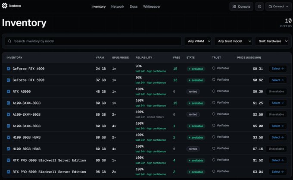The height and width of the screenshot is (180, 293).
Task: Select the GeForce RTX 5090 offer
Action: click(277, 80)
